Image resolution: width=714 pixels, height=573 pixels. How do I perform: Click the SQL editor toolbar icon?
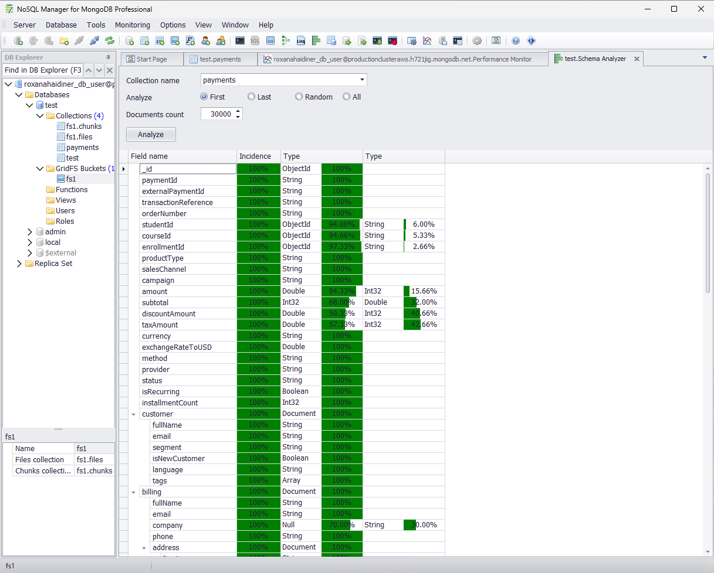click(x=255, y=40)
